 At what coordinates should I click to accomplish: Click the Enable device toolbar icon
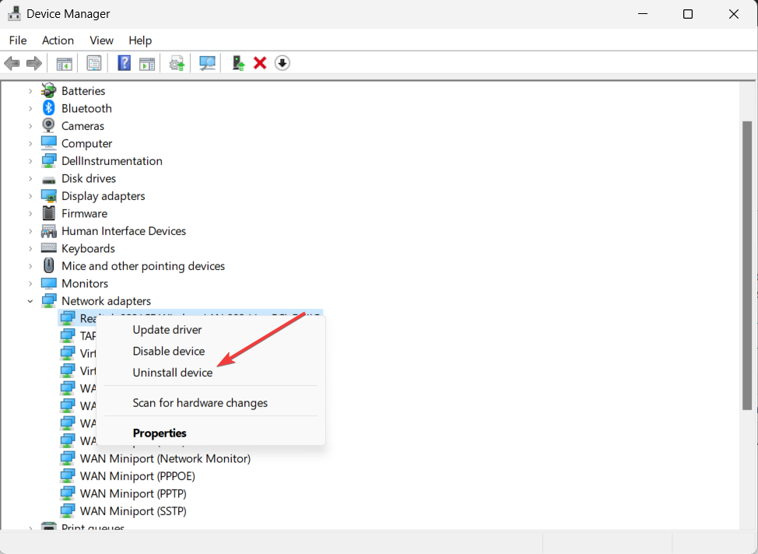(x=238, y=63)
